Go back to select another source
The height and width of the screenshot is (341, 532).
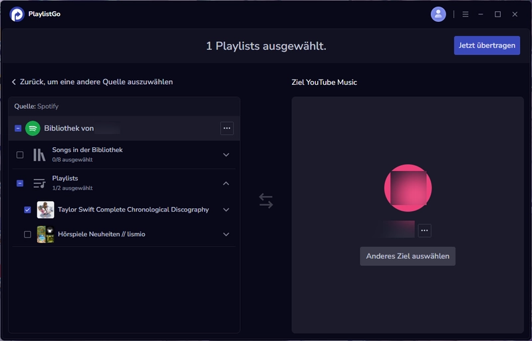(x=92, y=82)
